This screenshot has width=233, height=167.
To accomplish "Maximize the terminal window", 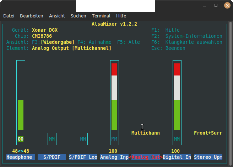I will pos(216,5).
